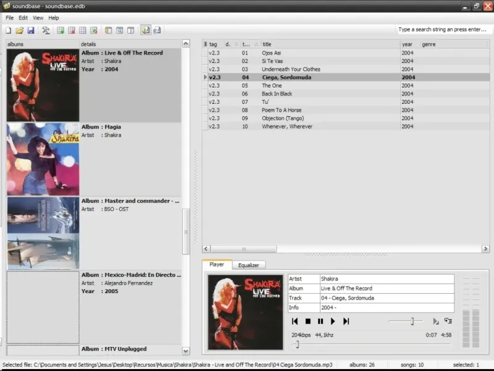Select the song Whenever, Wherever

click(x=287, y=126)
